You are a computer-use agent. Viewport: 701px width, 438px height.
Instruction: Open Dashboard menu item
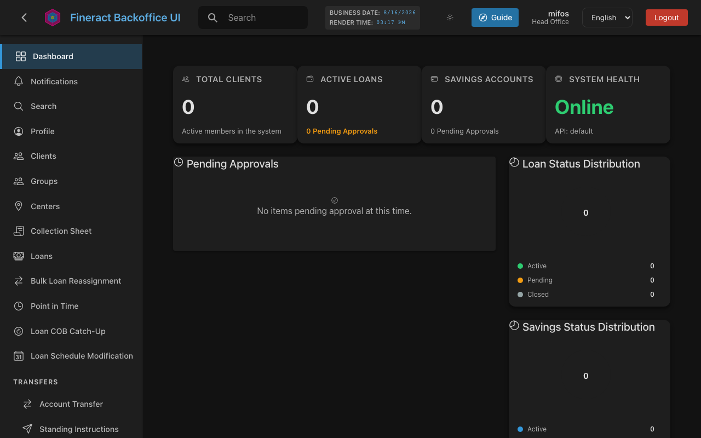coord(71,56)
